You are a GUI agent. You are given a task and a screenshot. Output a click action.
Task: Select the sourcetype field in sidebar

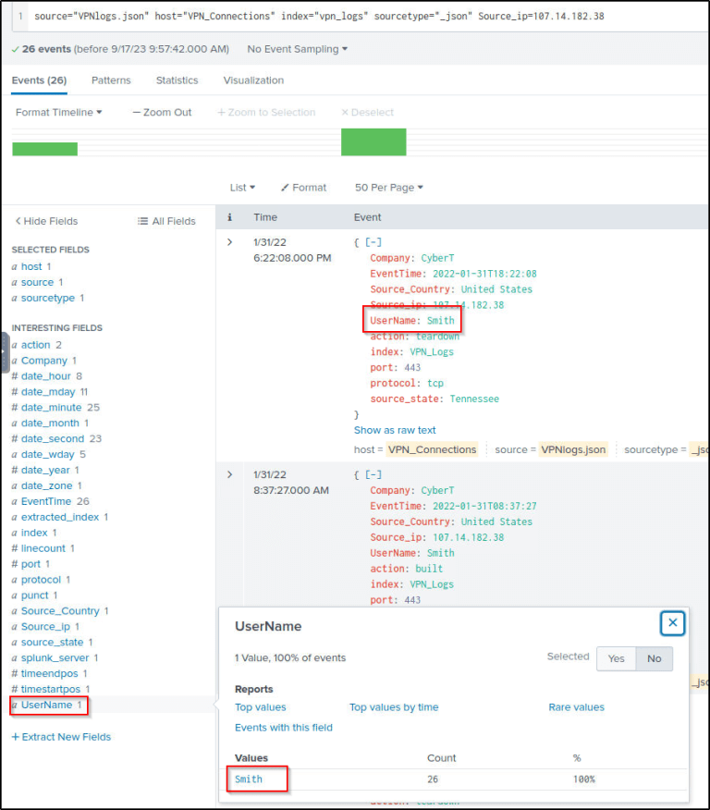48,298
